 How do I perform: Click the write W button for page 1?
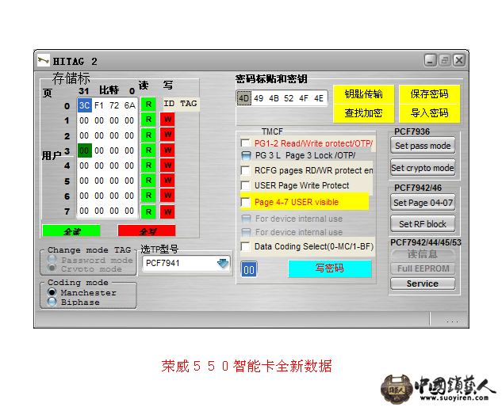pos(167,120)
